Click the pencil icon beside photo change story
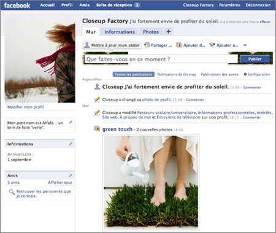The width and height of the screenshot is (276, 233). [97, 100]
